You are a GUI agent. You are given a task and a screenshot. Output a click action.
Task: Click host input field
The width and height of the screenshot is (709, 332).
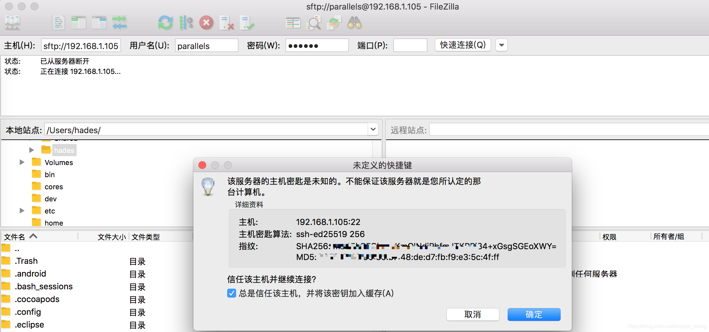click(81, 45)
